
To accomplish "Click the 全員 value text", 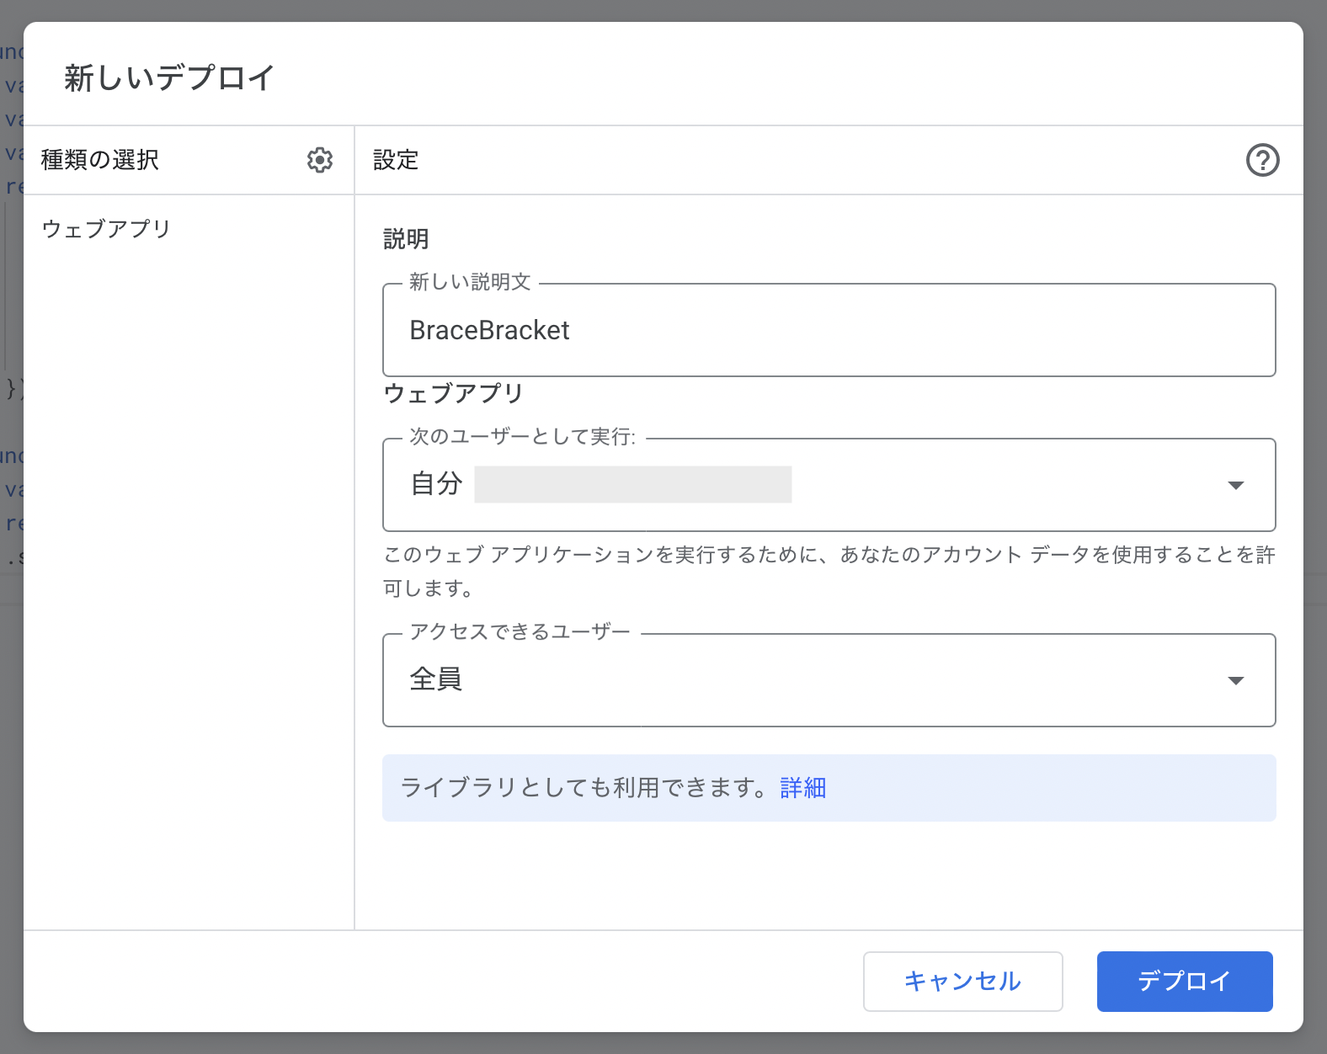I will 435,679.
